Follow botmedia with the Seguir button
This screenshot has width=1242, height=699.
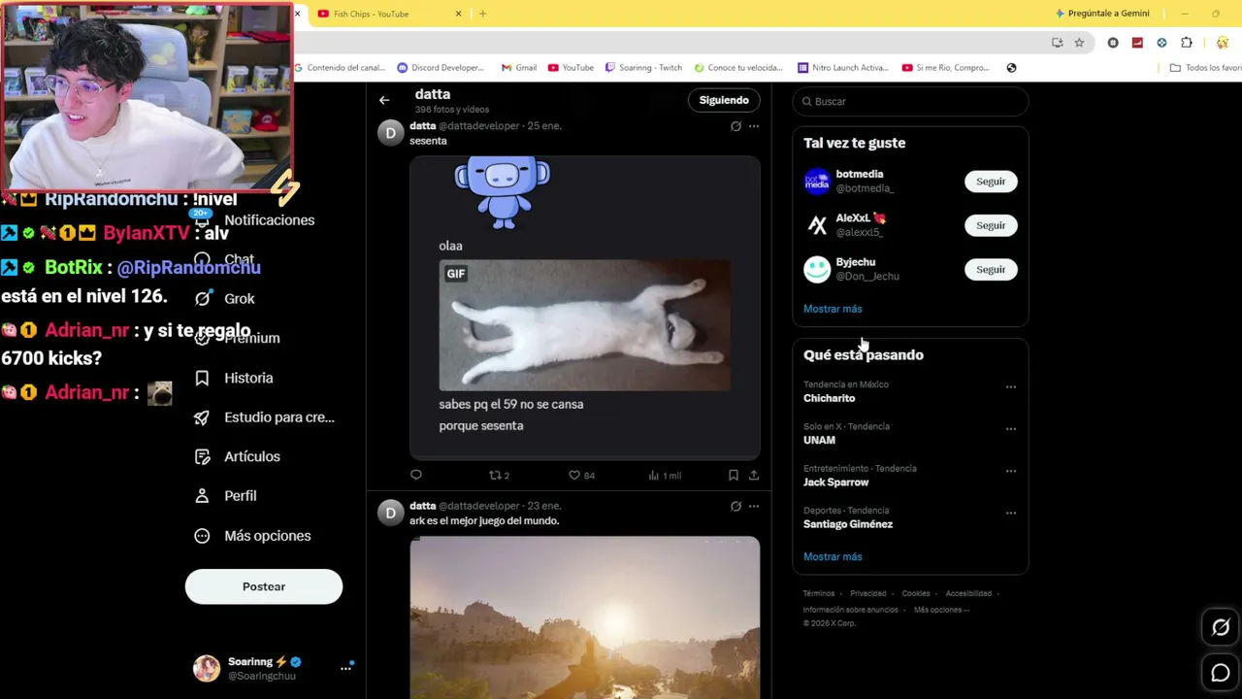tap(991, 182)
